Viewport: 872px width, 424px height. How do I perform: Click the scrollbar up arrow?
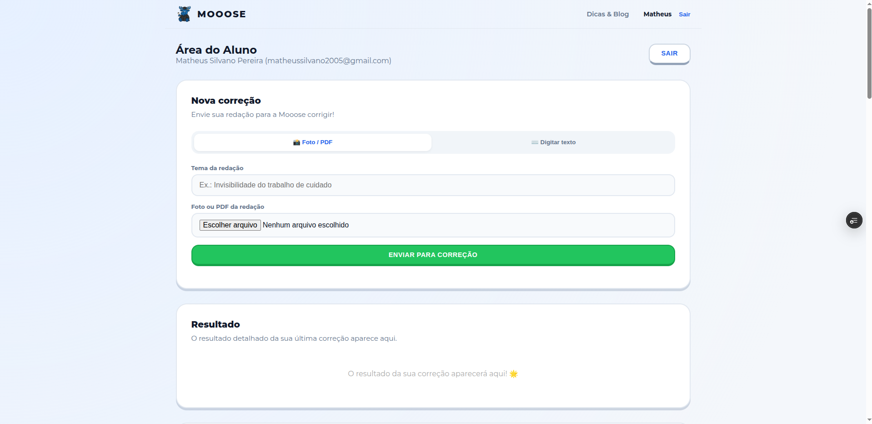(x=869, y=3)
